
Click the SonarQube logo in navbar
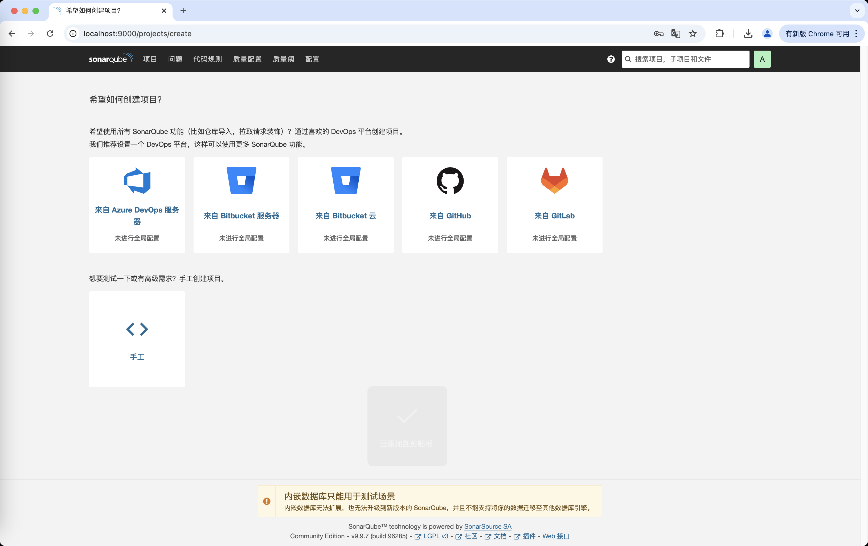click(x=111, y=59)
